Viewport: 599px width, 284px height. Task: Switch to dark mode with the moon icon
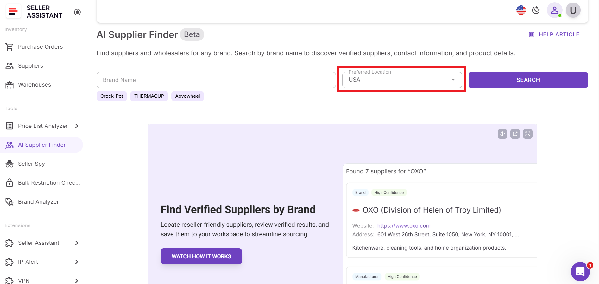[536, 10]
